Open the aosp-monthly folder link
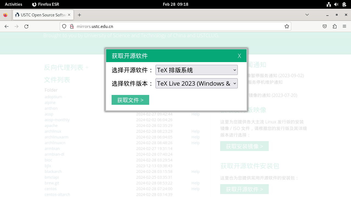 [x=57, y=120]
